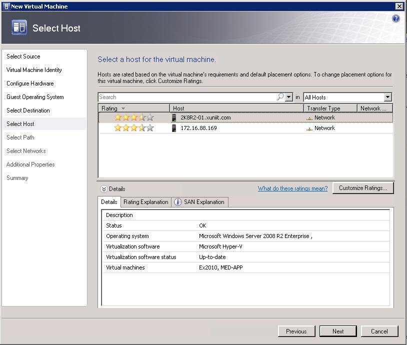
Task: Switch to the Rating Explanation tab
Action: tap(146, 202)
